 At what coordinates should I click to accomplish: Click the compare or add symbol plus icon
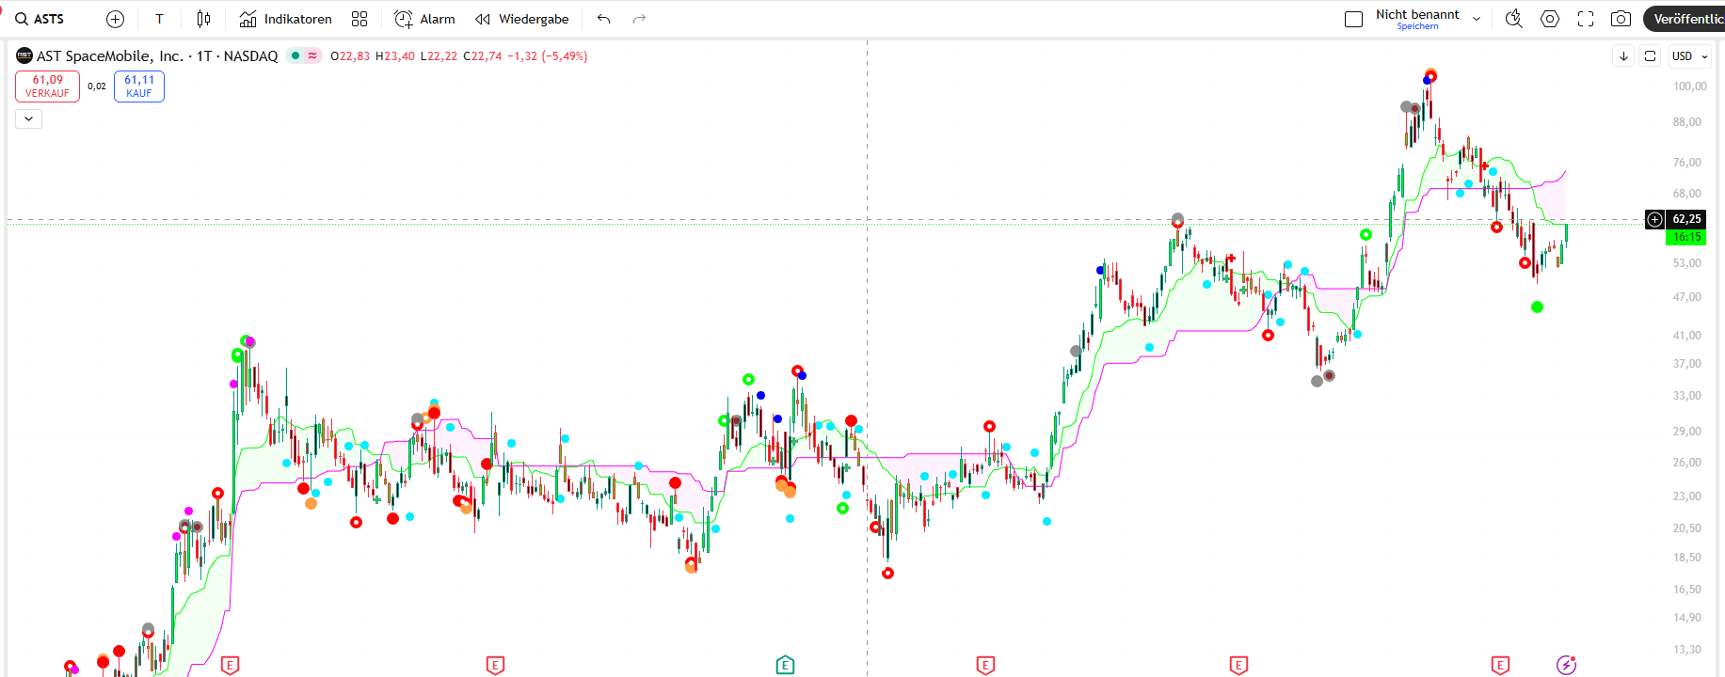(115, 19)
